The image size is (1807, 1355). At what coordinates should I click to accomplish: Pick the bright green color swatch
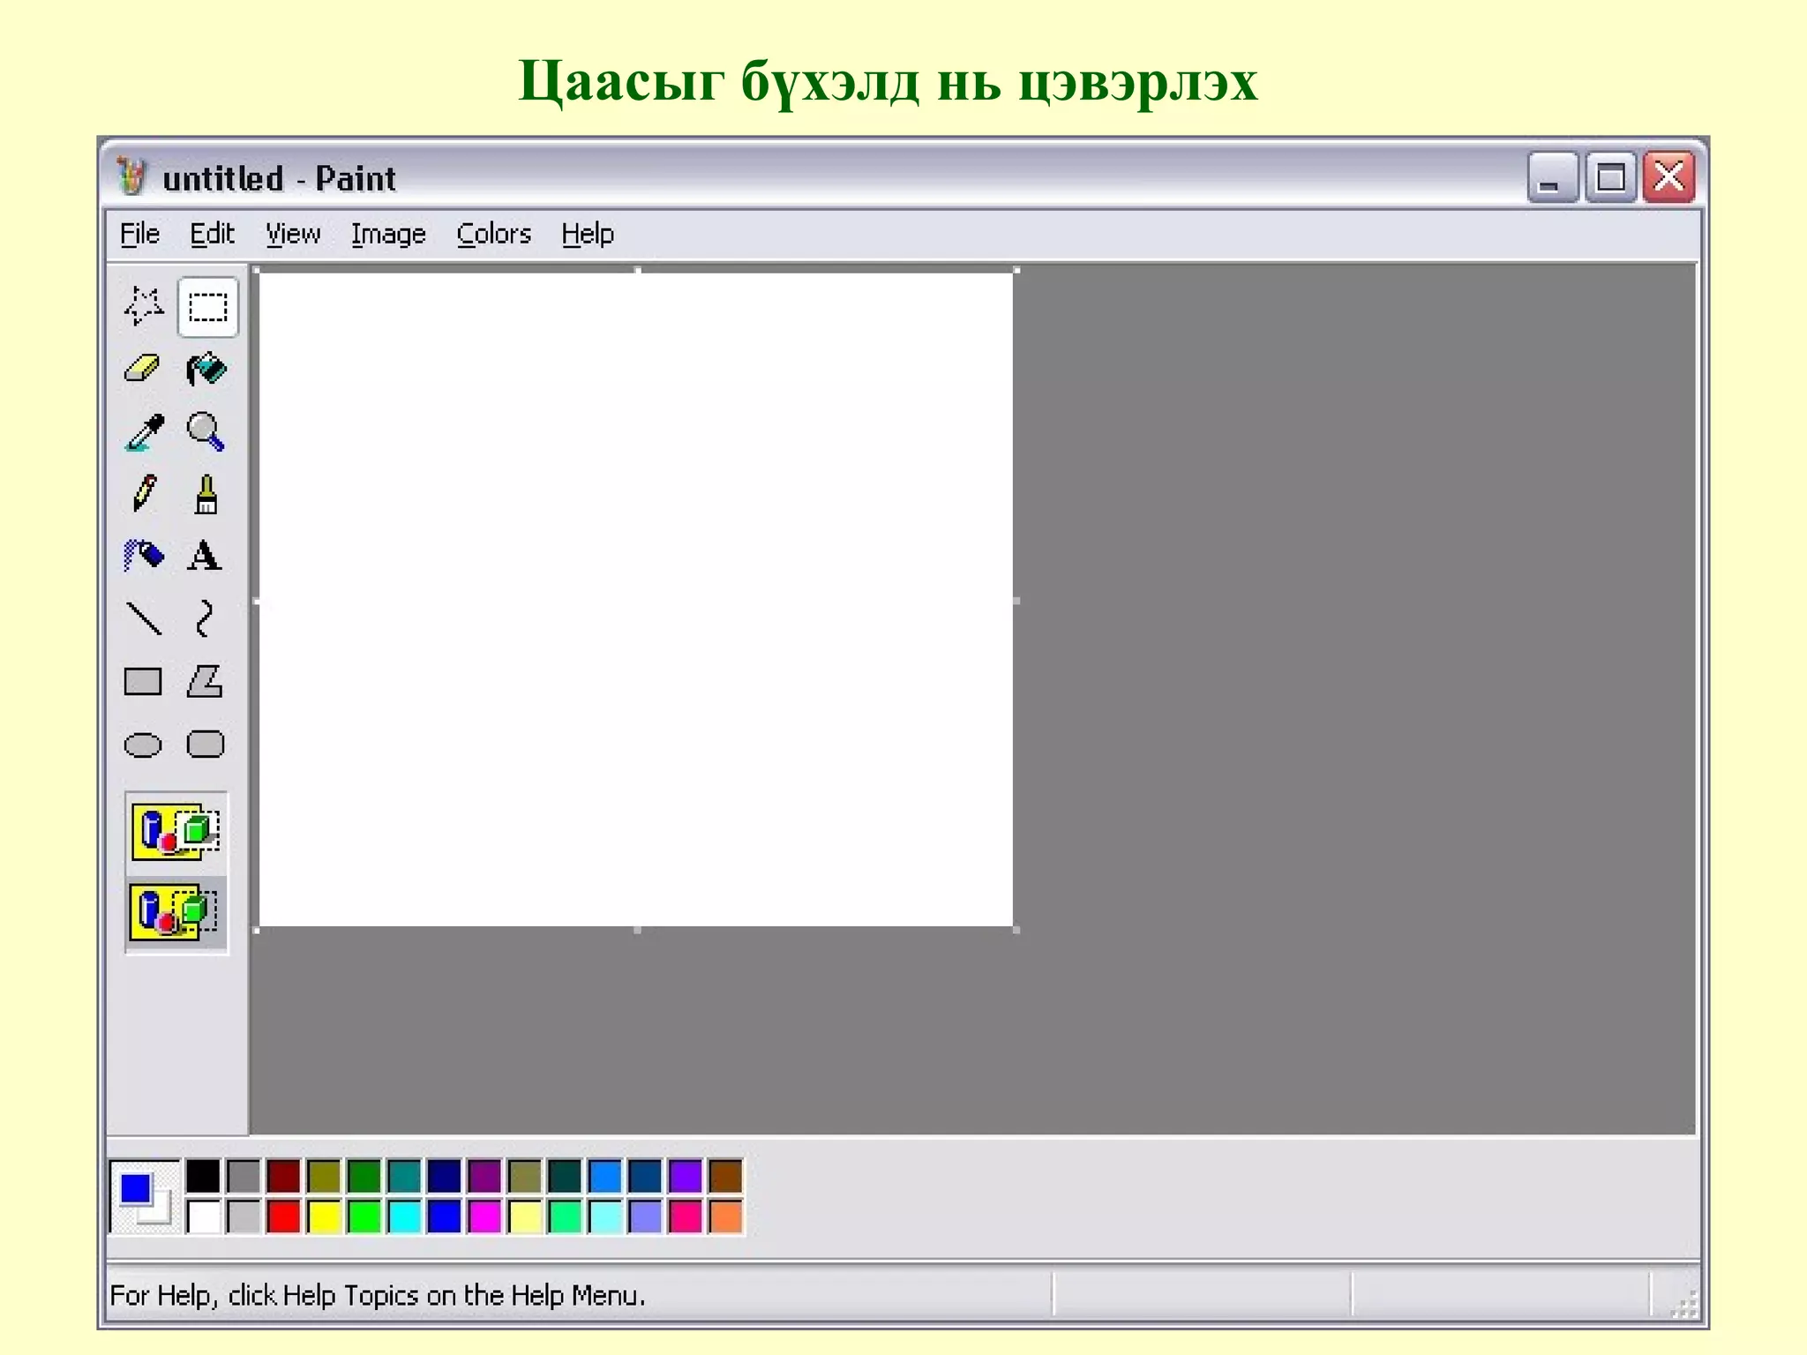(x=364, y=1217)
